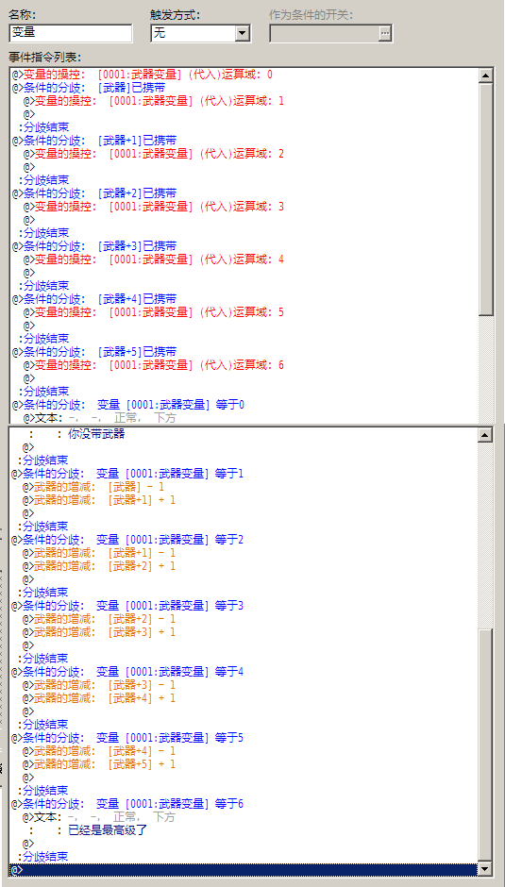Select the row 武器的增减: [武器+3] - 1
This screenshot has height=887, width=505.
(x=244, y=685)
